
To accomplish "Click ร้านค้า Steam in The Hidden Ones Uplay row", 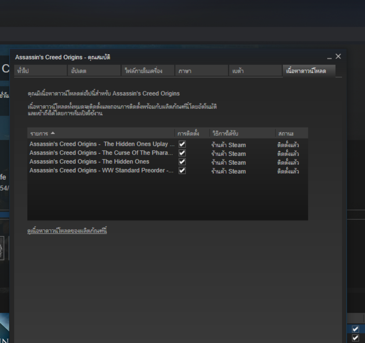I will (x=229, y=145).
